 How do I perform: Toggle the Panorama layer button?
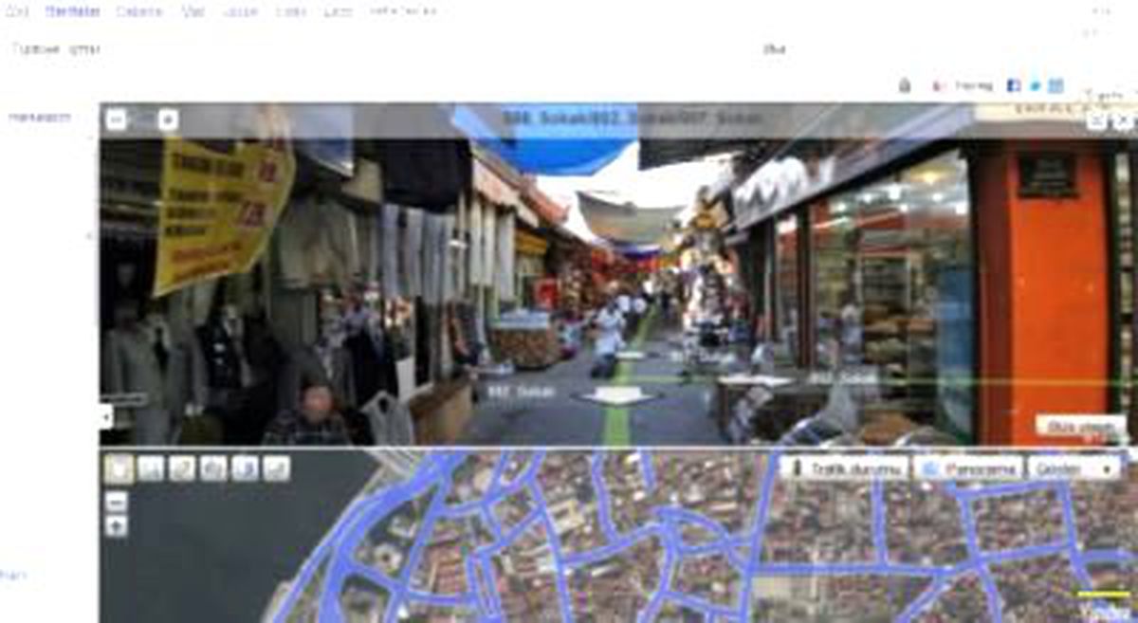point(968,468)
